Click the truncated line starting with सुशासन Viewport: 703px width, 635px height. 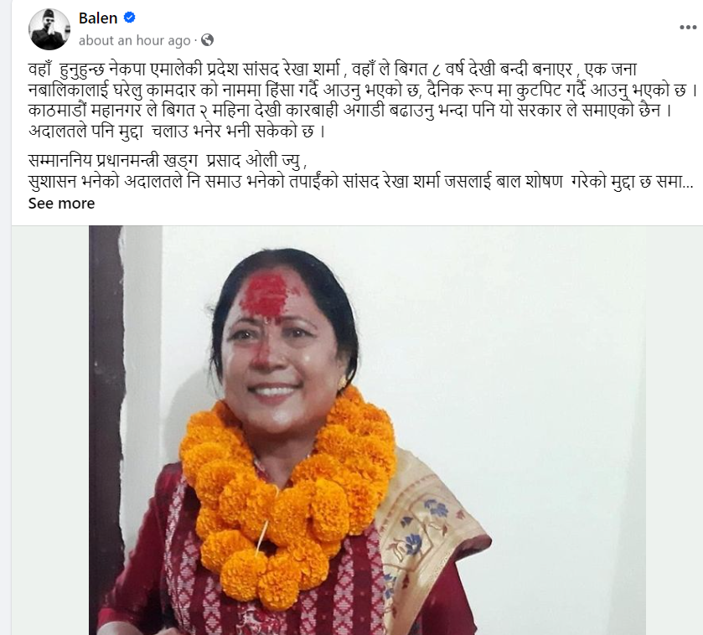coord(361,182)
